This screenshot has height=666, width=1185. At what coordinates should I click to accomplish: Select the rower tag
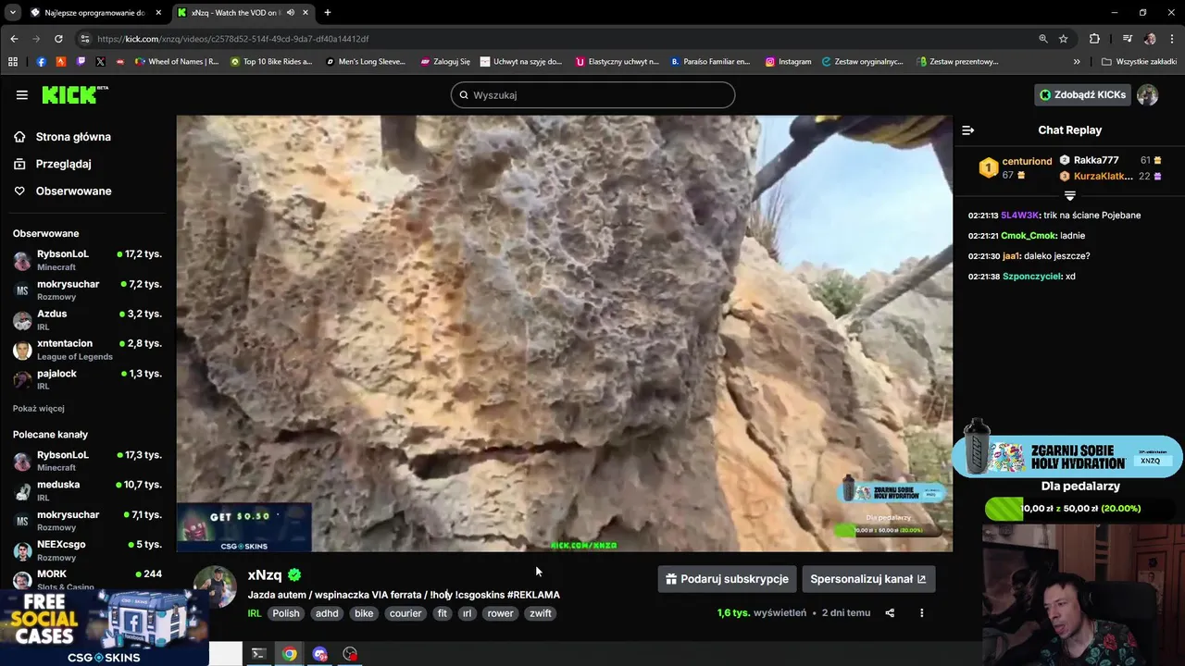pos(501,613)
